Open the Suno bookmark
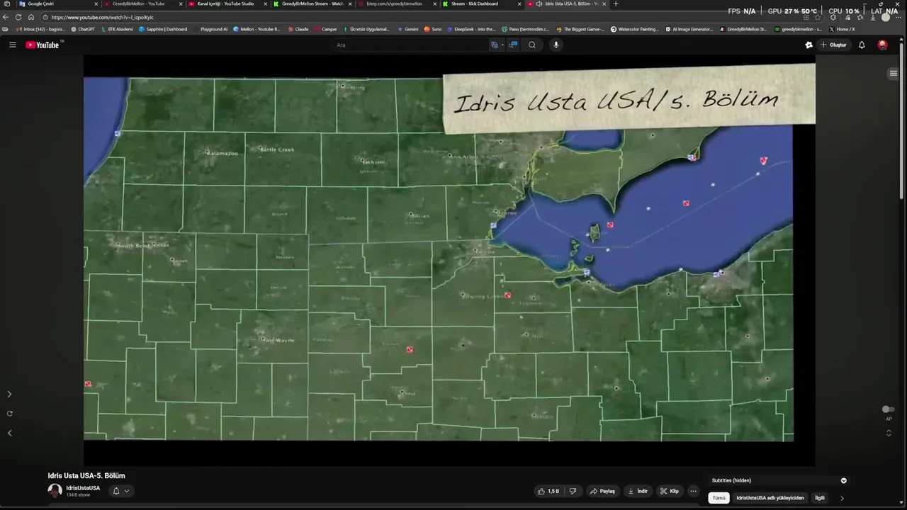Image resolution: width=907 pixels, height=510 pixels. click(x=433, y=29)
